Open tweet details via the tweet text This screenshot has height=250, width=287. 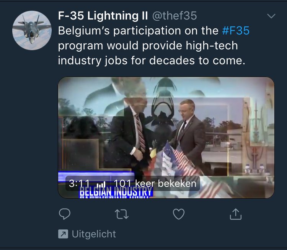click(x=154, y=46)
